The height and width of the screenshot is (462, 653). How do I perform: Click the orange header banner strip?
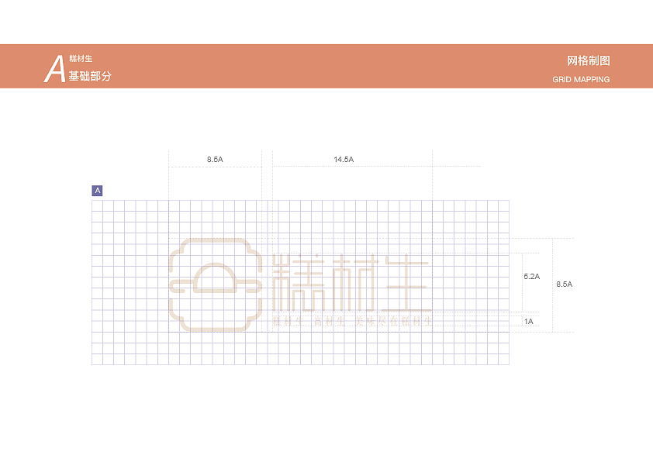[x=326, y=67]
